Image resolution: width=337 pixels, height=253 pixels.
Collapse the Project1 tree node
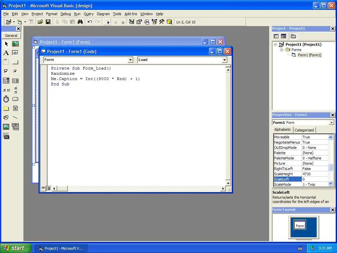[275, 45]
